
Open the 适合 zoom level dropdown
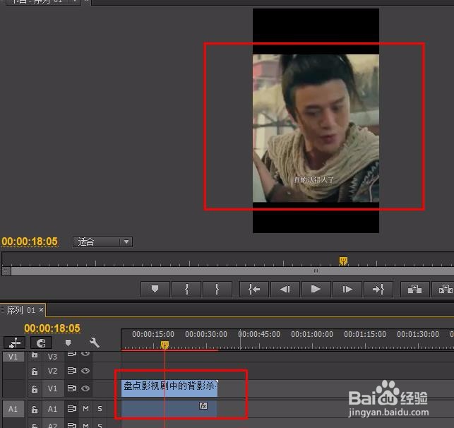point(102,242)
